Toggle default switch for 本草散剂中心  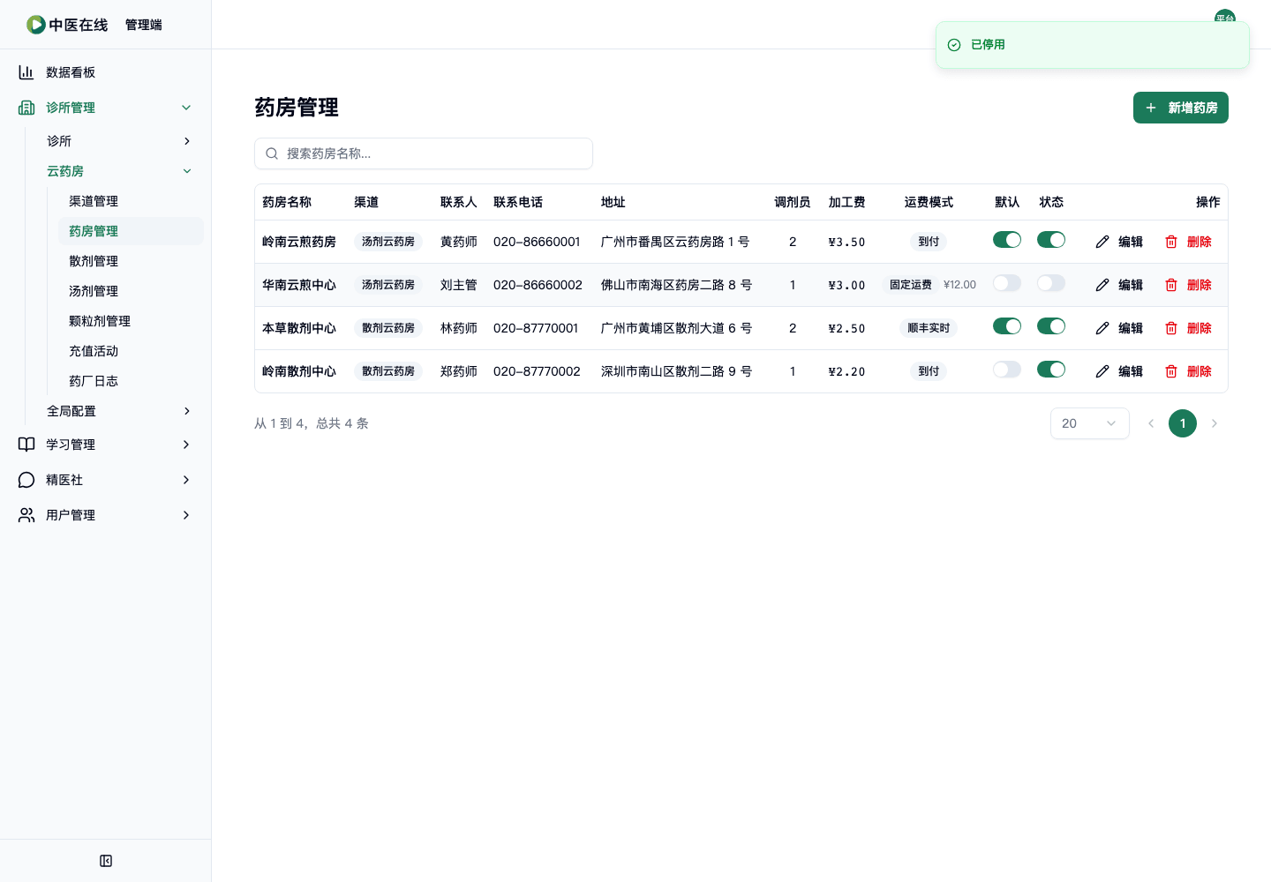click(x=1007, y=326)
